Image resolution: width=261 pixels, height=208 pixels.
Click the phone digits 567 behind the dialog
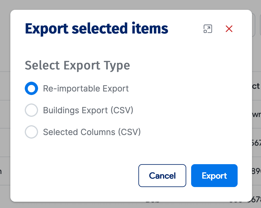tap(257, 143)
